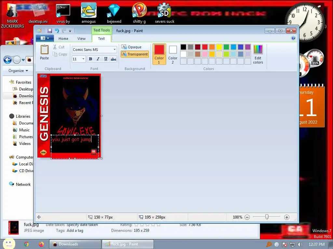Switch to Downloads taskbar button

pos(75,244)
